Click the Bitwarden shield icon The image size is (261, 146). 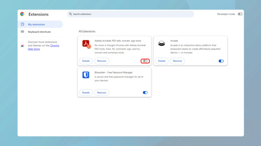(86, 75)
